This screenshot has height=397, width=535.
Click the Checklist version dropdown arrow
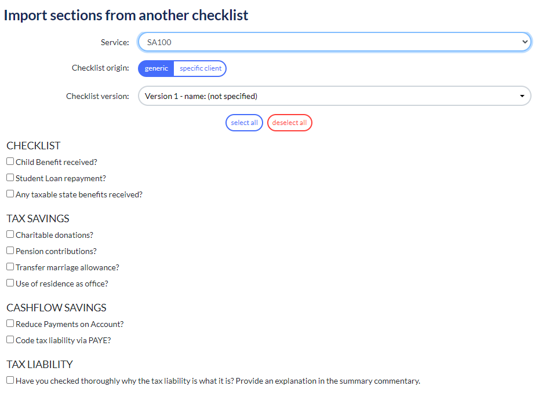tap(522, 96)
